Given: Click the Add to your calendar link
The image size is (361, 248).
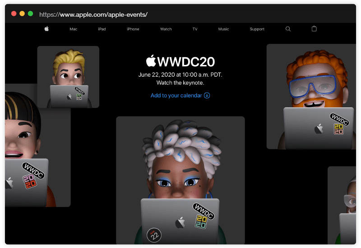Looking at the screenshot, I should (x=176, y=96).
